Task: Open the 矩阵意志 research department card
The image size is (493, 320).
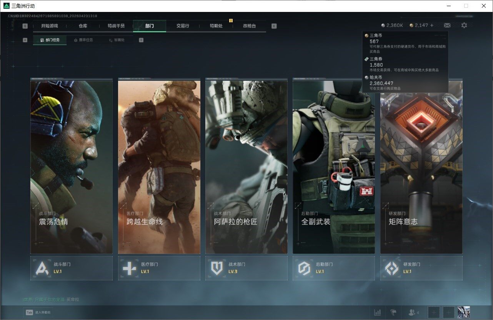Action: pos(421,167)
